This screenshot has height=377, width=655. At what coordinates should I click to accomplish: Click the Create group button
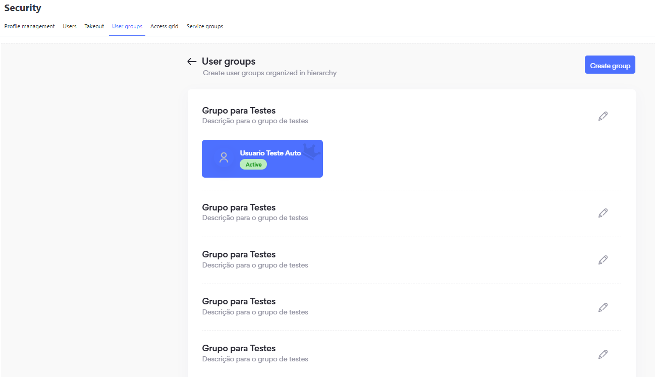(610, 65)
